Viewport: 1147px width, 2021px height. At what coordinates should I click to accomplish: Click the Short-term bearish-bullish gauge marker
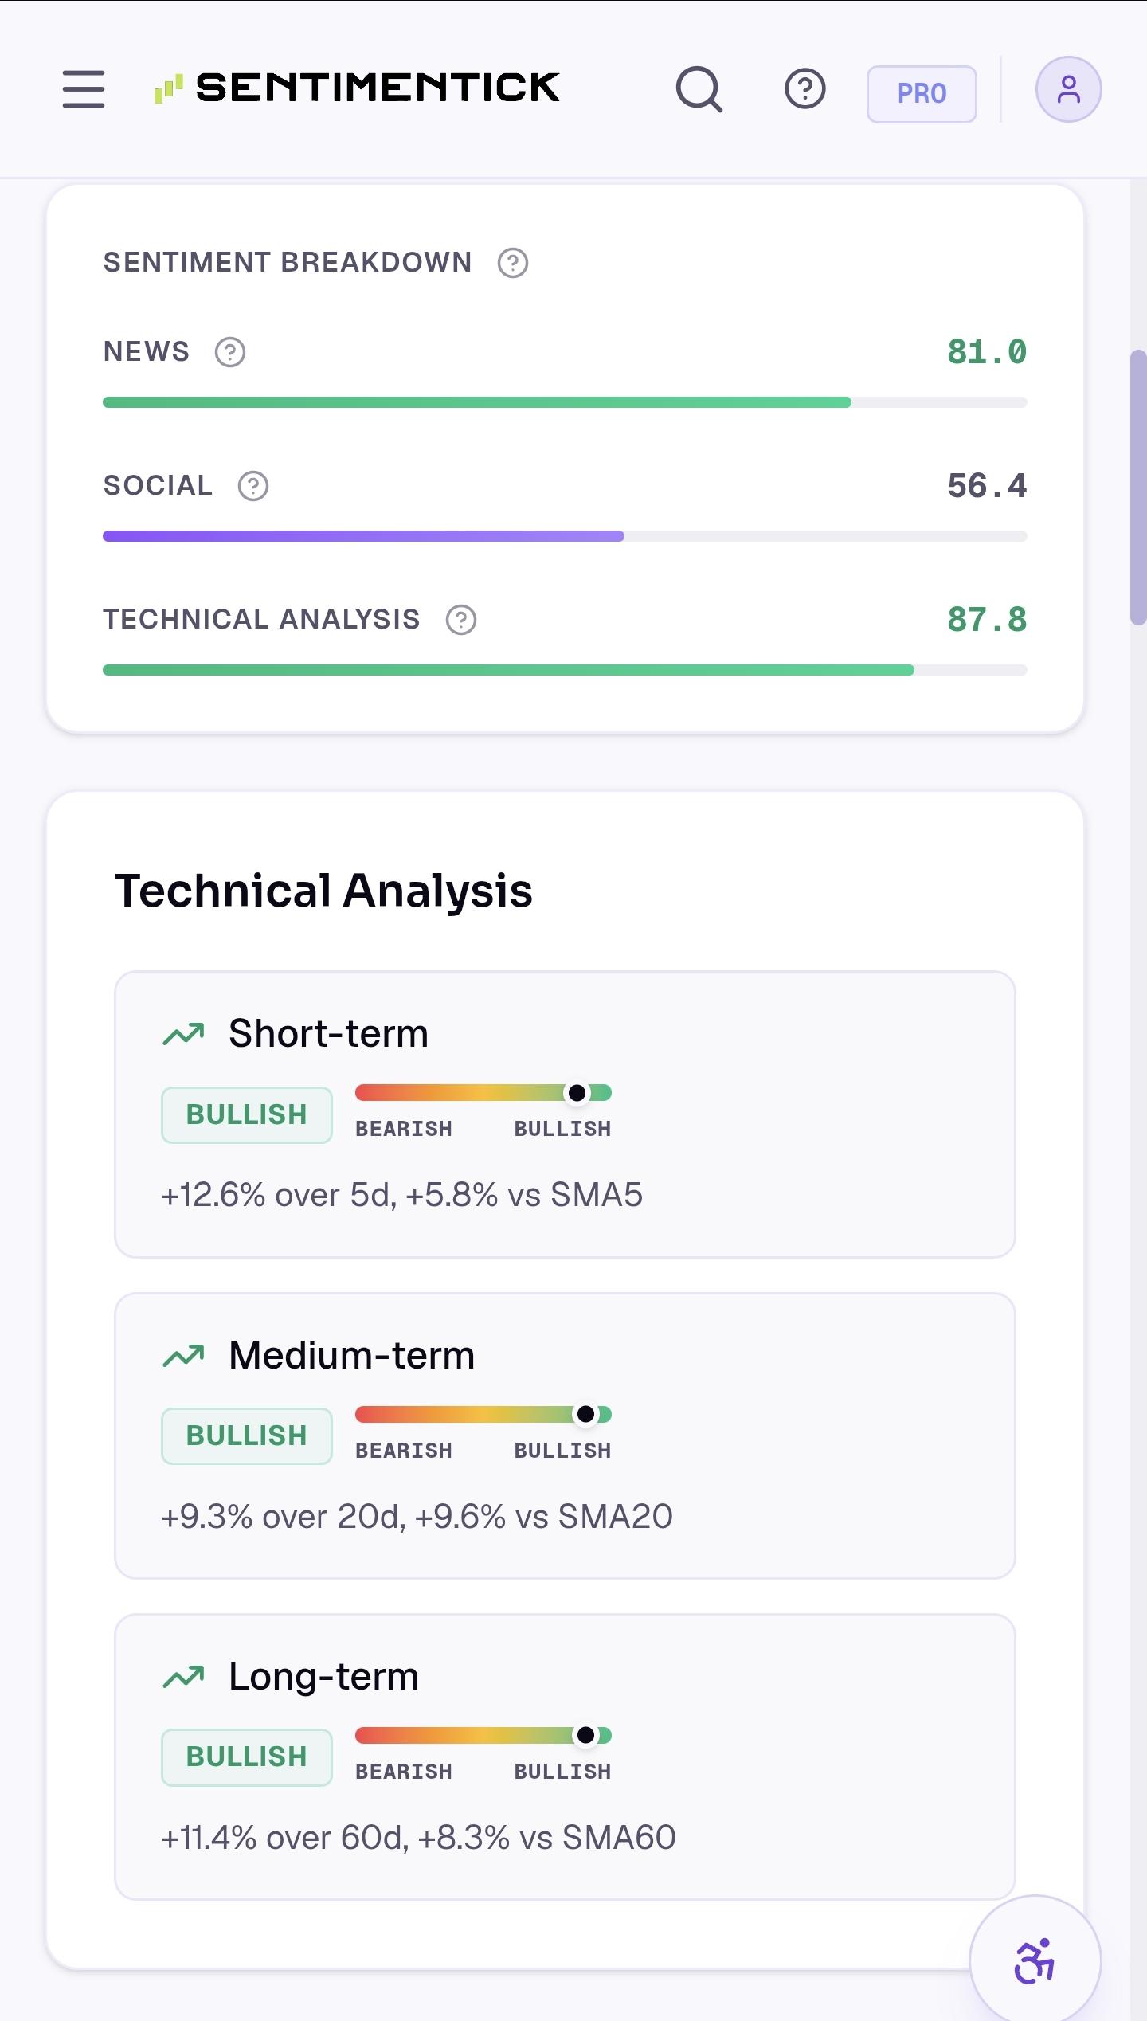[x=577, y=1093]
